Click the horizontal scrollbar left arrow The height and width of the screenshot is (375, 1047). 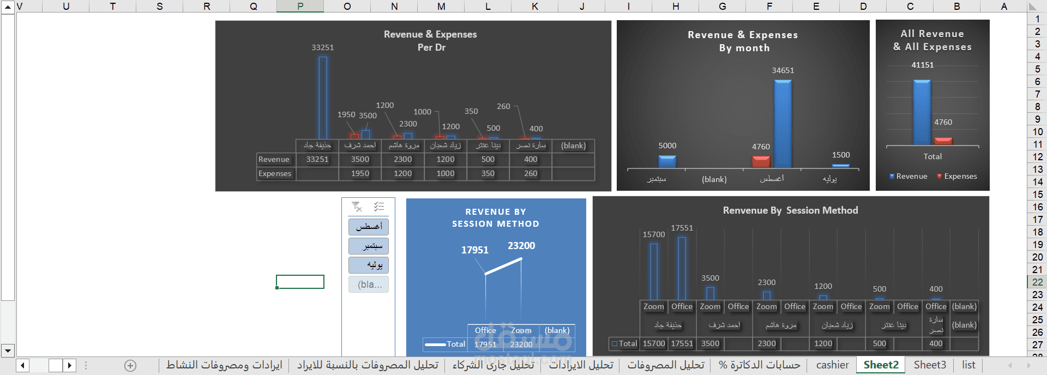click(x=22, y=365)
